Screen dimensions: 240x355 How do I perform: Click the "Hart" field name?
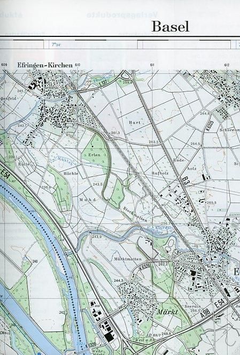point(135,122)
